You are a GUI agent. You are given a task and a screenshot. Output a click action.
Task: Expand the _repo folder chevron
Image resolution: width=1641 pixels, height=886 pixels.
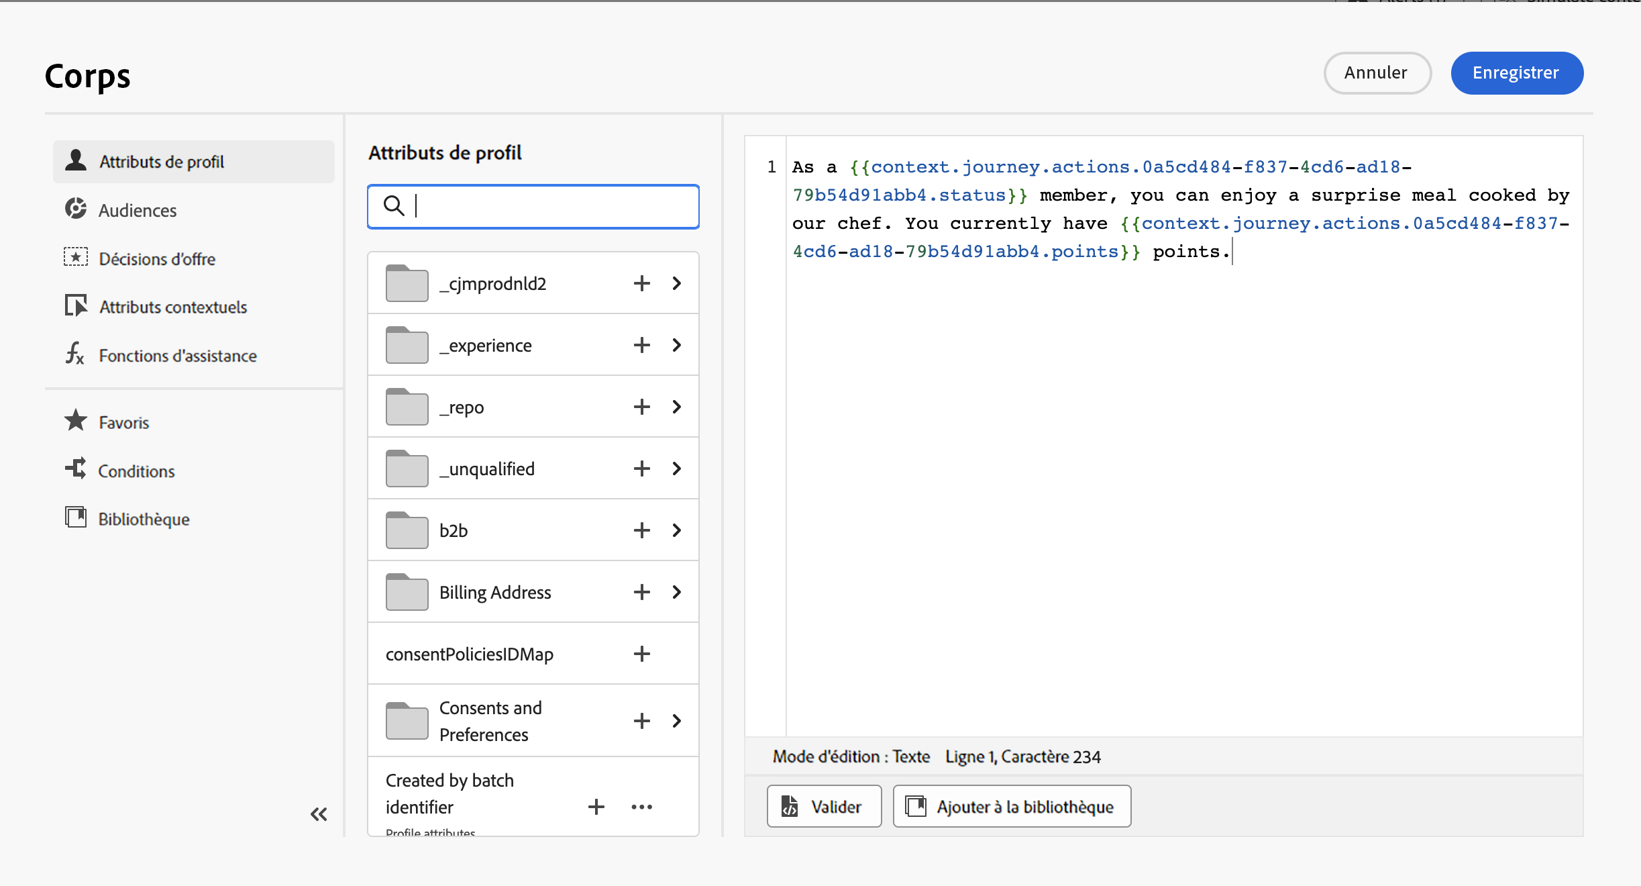tap(676, 407)
